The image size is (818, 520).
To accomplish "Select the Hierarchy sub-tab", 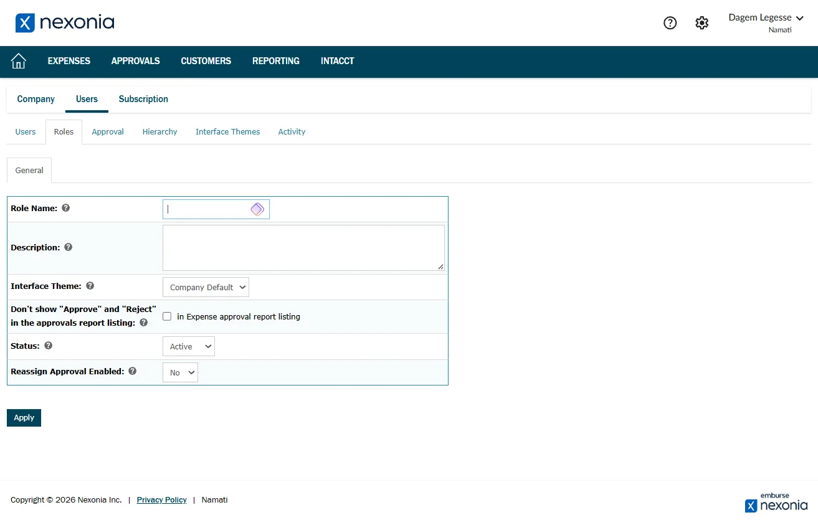I will pyautogui.click(x=159, y=131).
